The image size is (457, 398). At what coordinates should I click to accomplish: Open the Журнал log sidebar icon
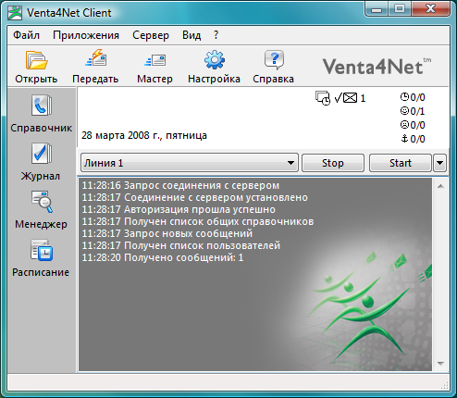42,154
